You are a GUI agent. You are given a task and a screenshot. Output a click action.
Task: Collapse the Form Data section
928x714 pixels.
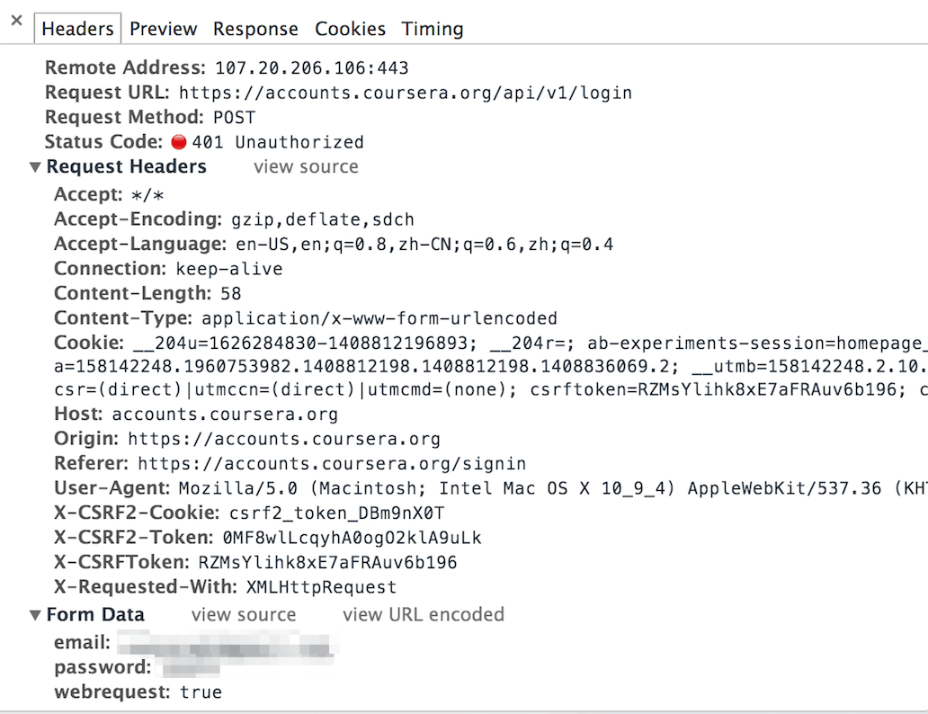(35, 615)
